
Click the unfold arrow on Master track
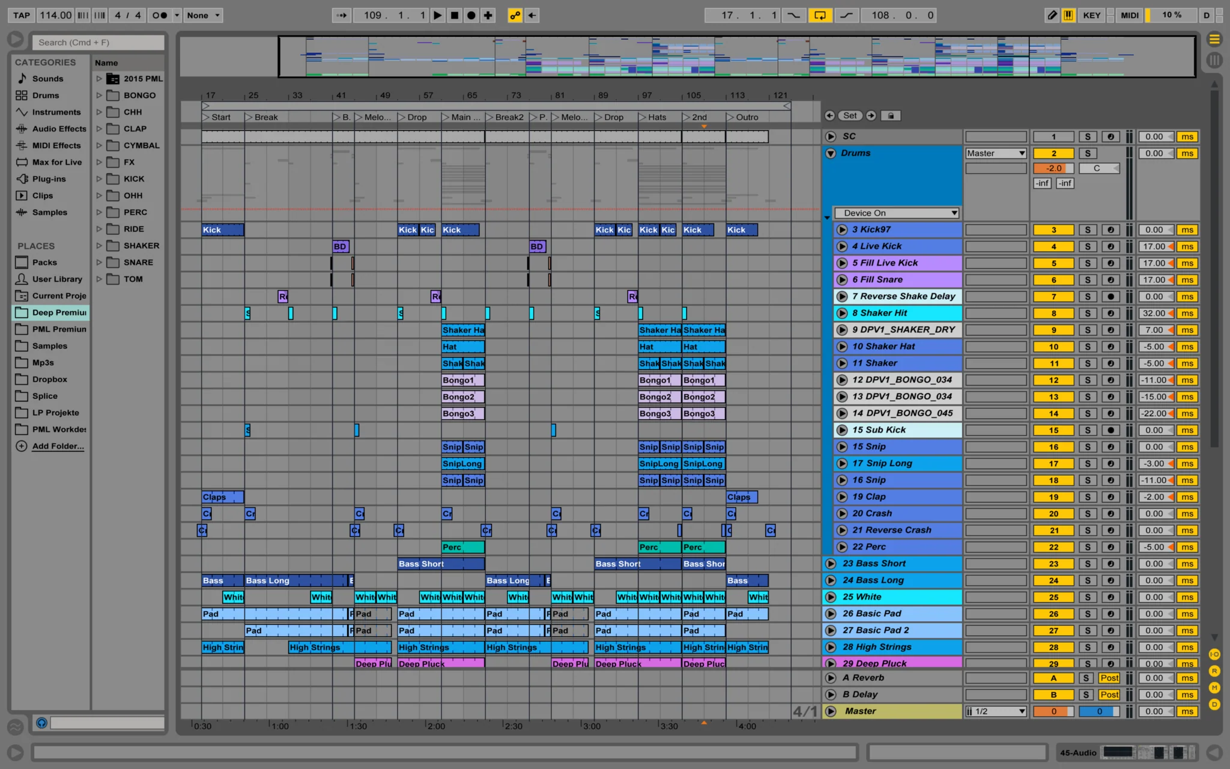click(831, 711)
